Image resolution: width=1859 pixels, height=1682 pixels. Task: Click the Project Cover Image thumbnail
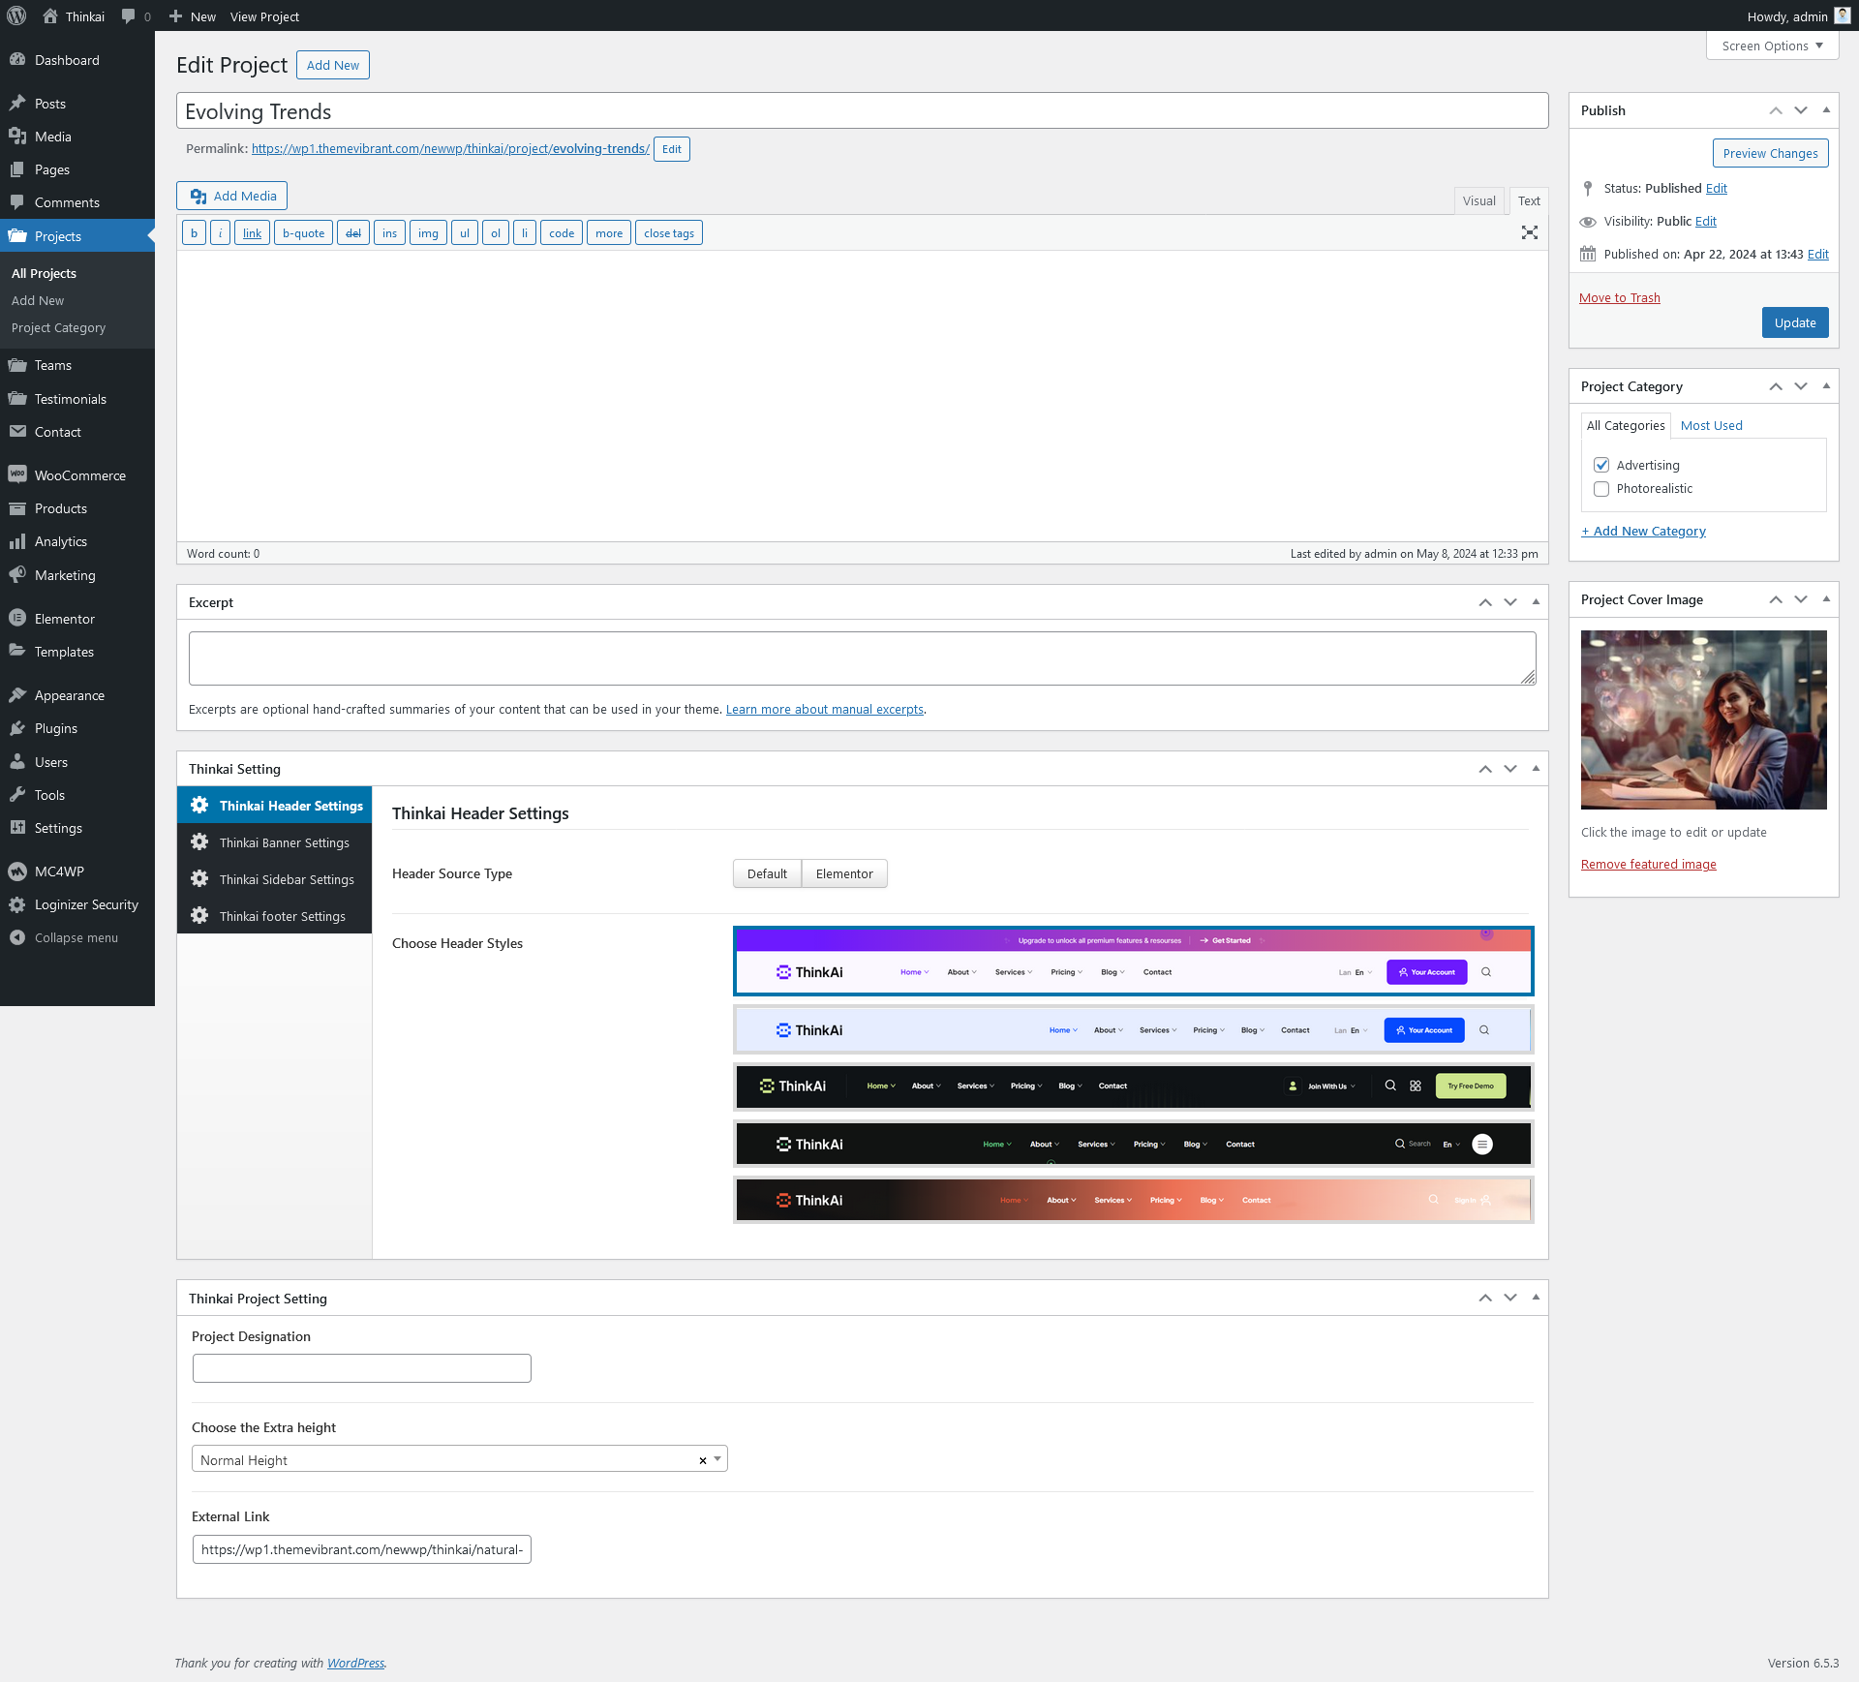click(x=1703, y=719)
